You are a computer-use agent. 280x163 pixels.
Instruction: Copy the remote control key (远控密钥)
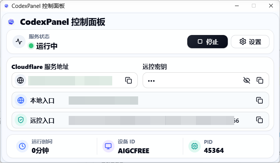tap(260, 81)
